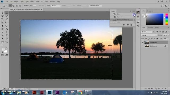Viewport: 170px width, 95px height.
Task: Click the Select and Mask button
Action: [x=95, y=6]
